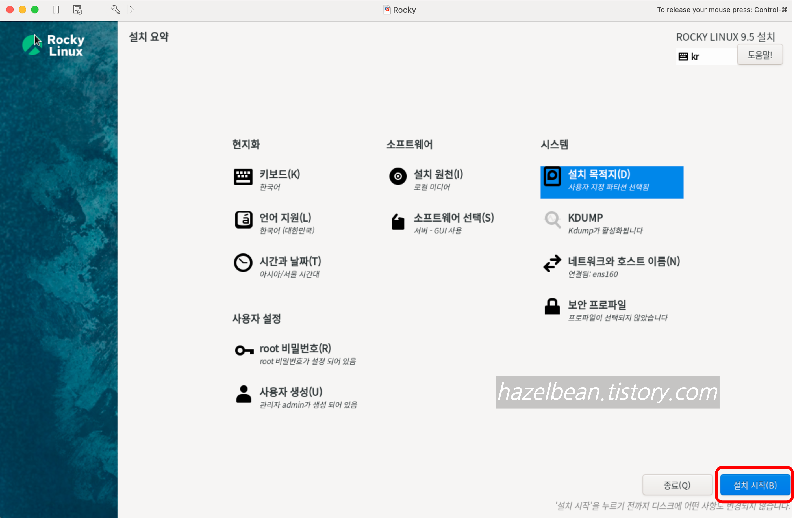The image size is (795, 518).
Task: Maximize the Rocky VM window
Action: coord(35,10)
